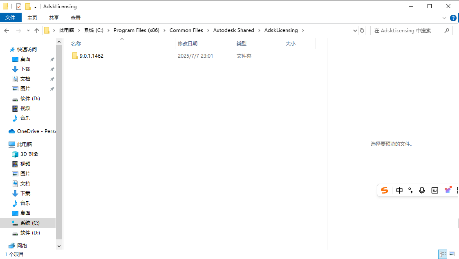
Task: Open the 文件 ribbon tab
Action: pyautogui.click(x=11, y=18)
